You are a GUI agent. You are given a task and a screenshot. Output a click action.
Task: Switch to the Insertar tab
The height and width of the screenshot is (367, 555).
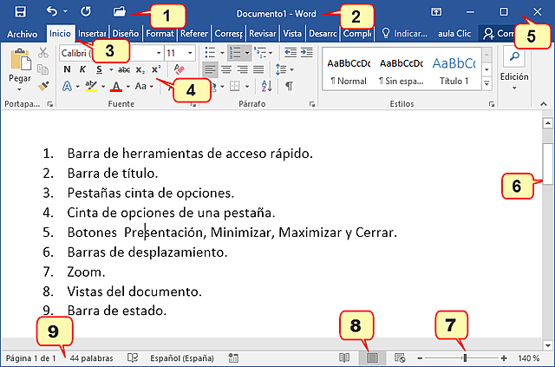click(92, 33)
